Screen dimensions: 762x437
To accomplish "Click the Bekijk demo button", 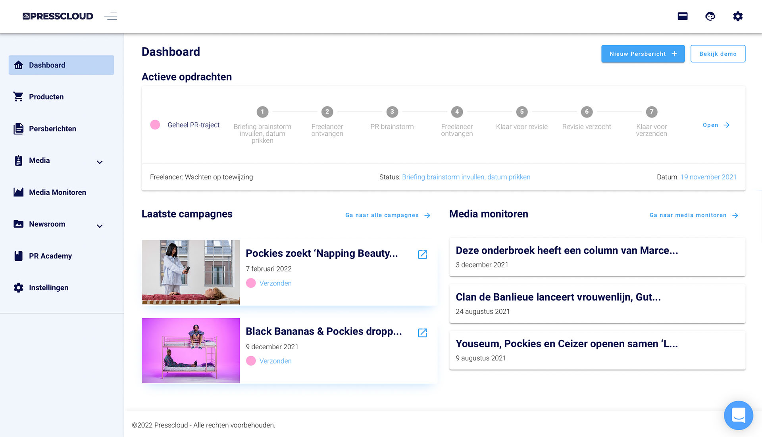I will 718,54.
